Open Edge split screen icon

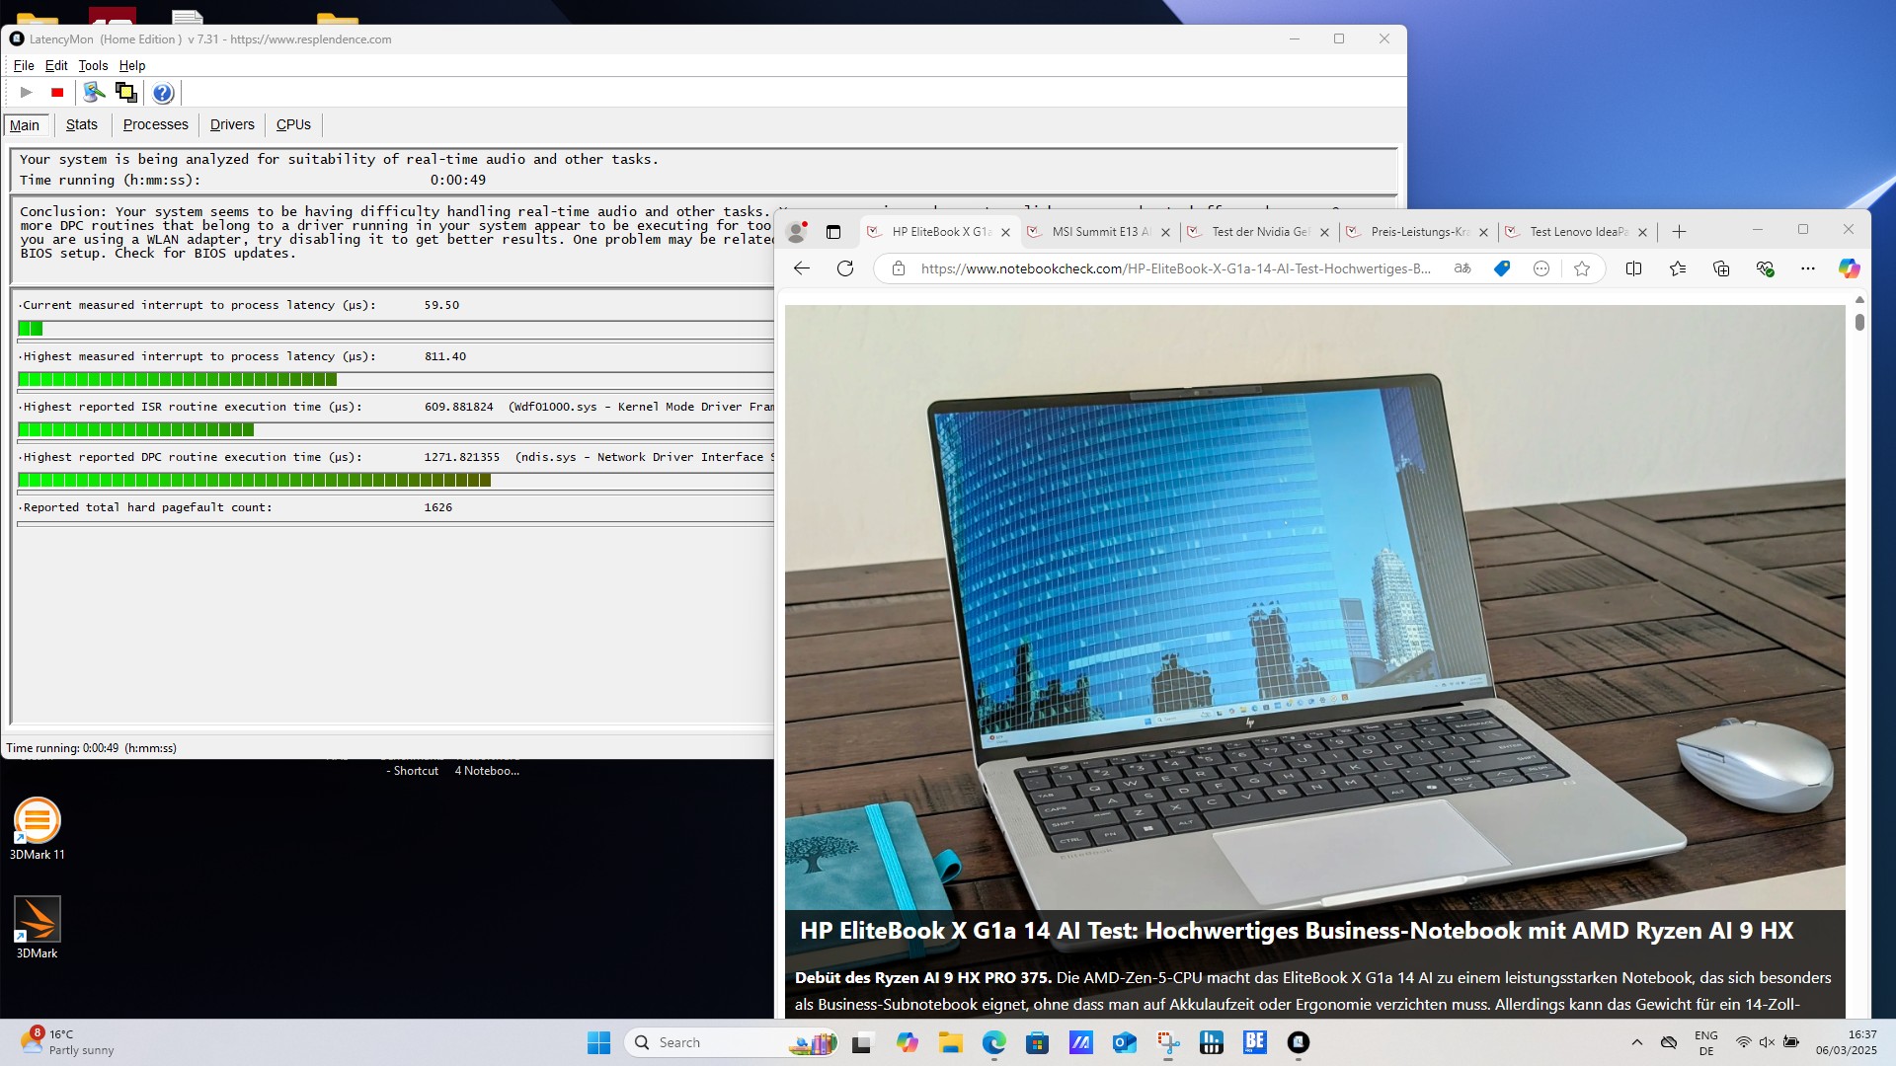coord(1633,268)
